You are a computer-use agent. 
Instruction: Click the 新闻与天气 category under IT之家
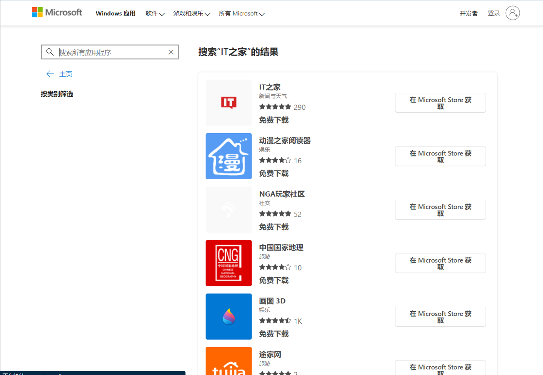[273, 96]
